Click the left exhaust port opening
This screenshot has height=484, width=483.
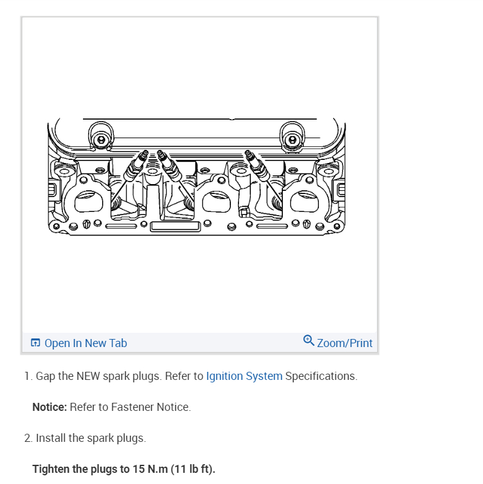pyautogui.click(x=89, y=201)
